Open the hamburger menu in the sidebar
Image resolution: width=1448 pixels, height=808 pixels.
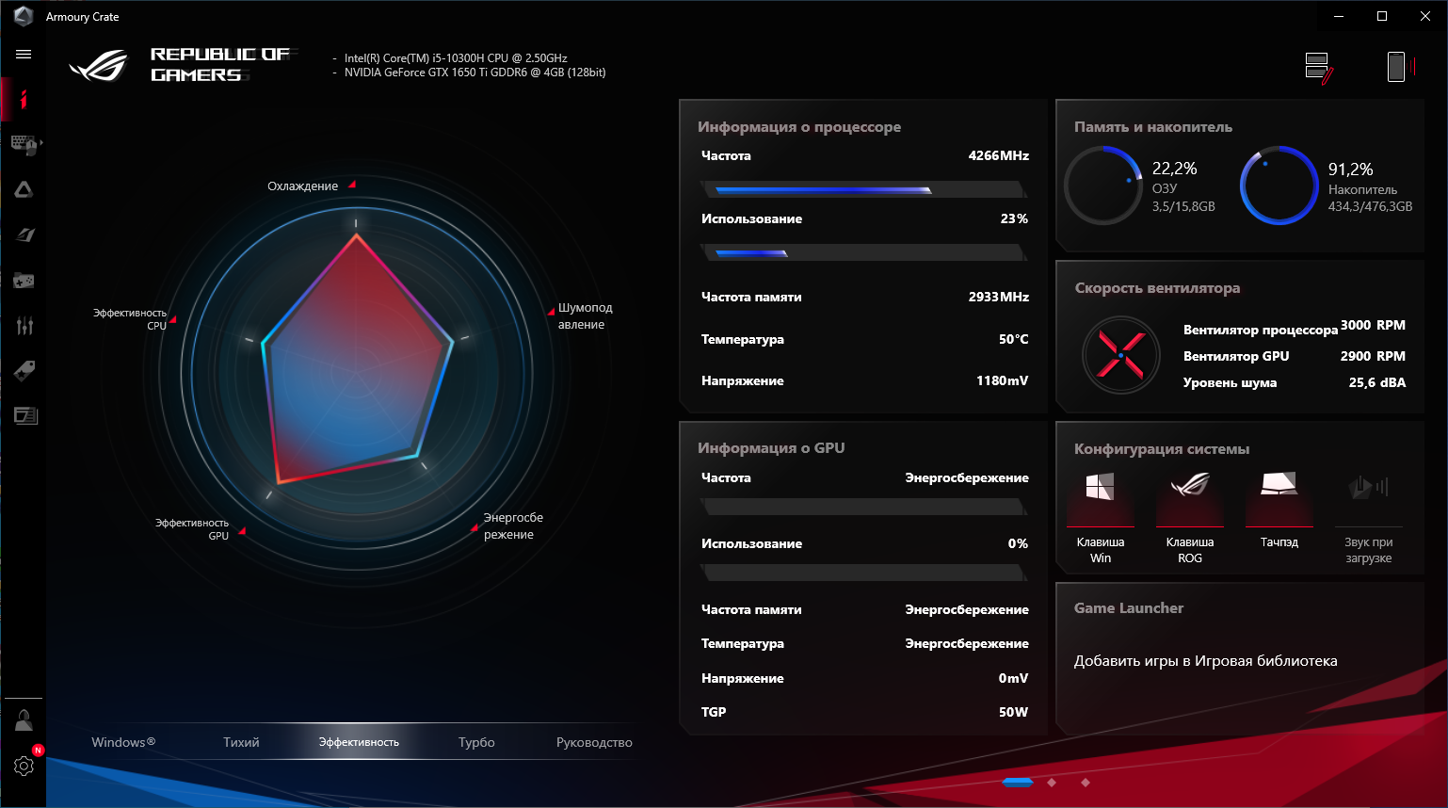click(x=24, y=55)
